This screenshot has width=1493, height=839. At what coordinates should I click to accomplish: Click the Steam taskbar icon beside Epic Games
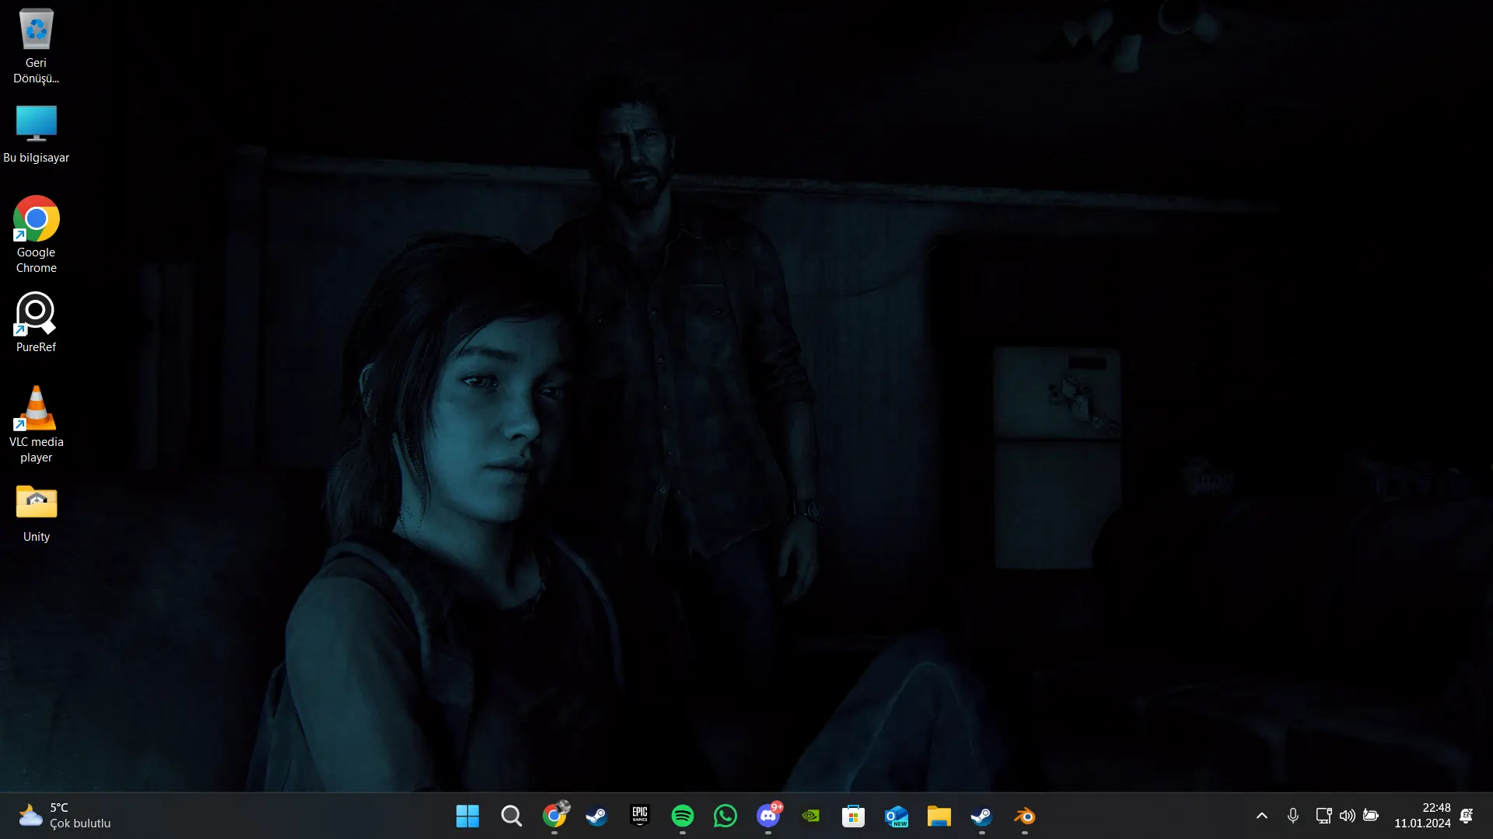point(596,816)
